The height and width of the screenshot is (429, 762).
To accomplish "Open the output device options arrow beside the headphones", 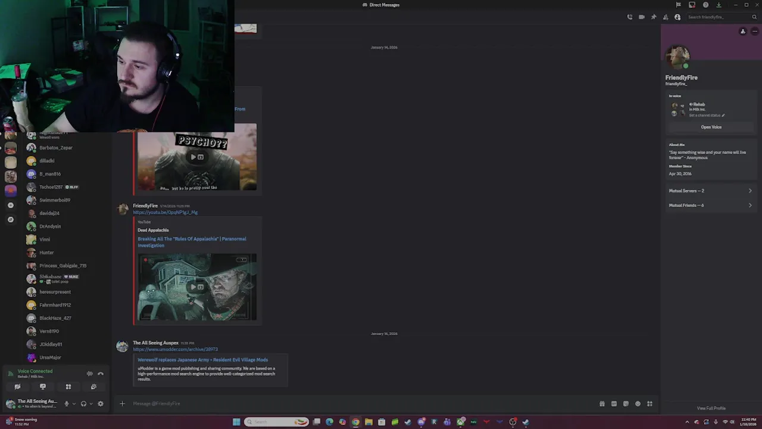I will pyautogui.click(x=90, y=403).
